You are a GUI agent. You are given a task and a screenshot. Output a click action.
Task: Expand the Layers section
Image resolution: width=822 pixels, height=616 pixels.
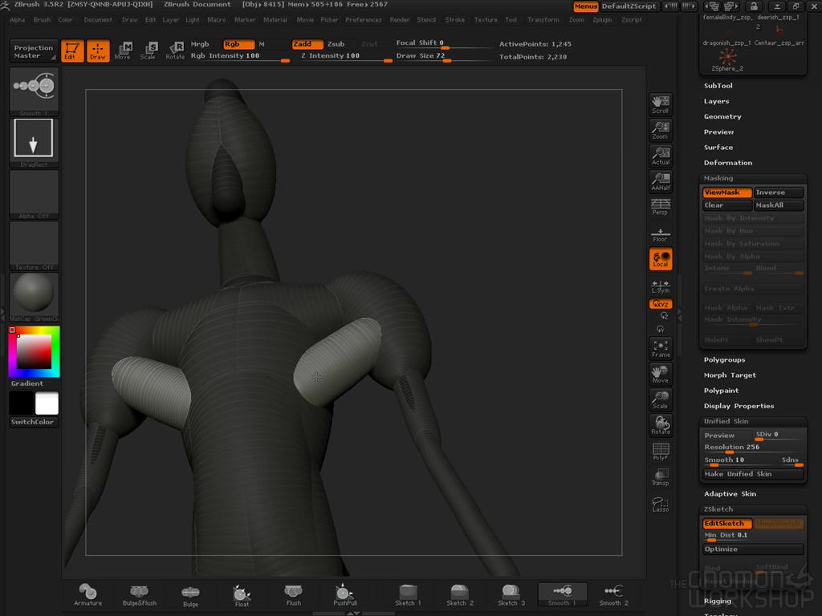click(x=717, y=101)
